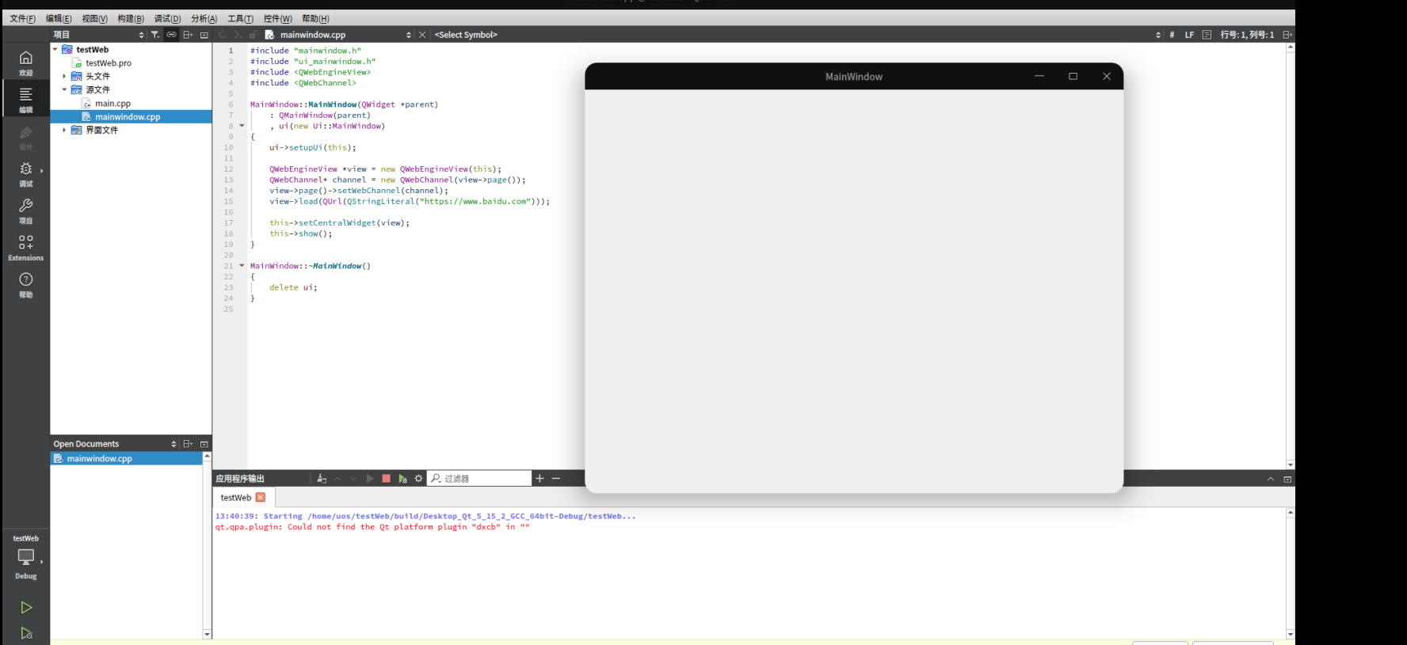Stop the running application with red square
Viewport: 1407px width, 645px height.
point(386,479)
